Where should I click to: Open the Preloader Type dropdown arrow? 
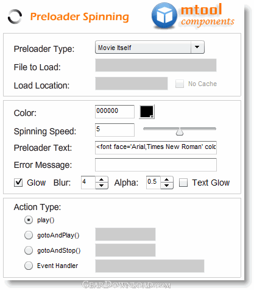[197, 47]
